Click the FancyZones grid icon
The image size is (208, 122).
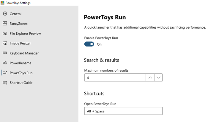[x=5, y=24]
